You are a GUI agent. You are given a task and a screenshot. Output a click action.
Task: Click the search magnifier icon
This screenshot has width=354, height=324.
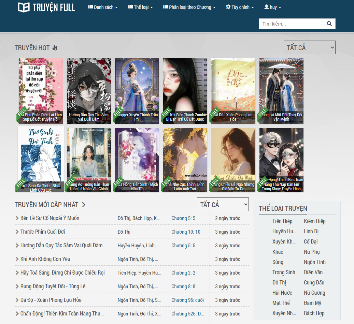coord(329,24)
